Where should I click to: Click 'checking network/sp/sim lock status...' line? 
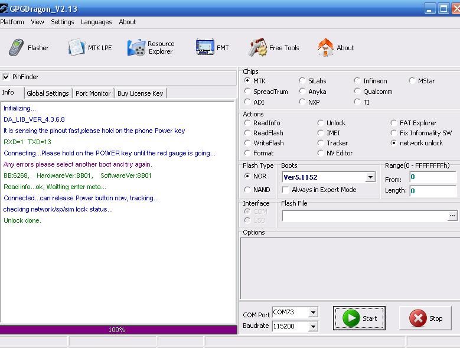tap(58, 209)
